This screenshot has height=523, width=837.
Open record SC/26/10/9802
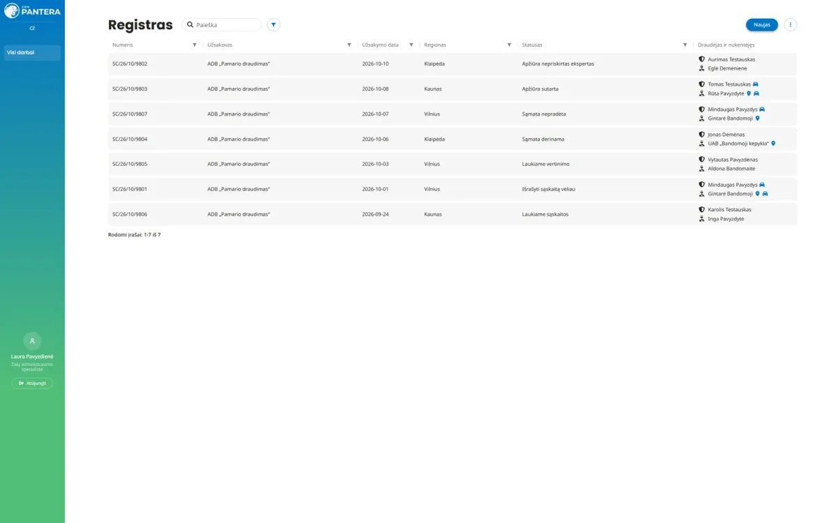130,64
